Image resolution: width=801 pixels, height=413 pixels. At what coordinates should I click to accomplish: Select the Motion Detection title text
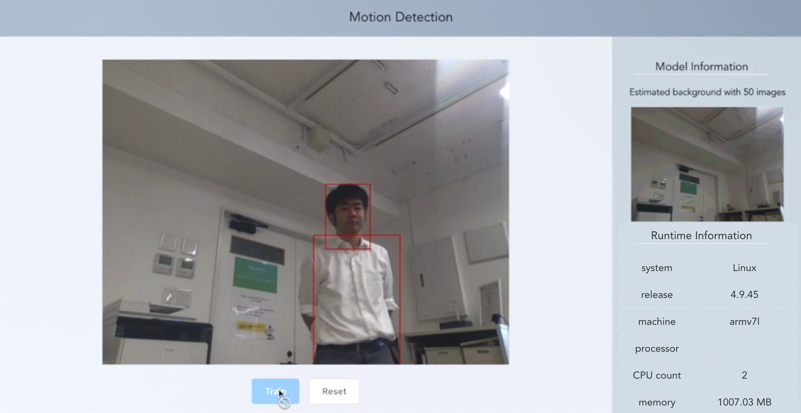pos(401,17)
